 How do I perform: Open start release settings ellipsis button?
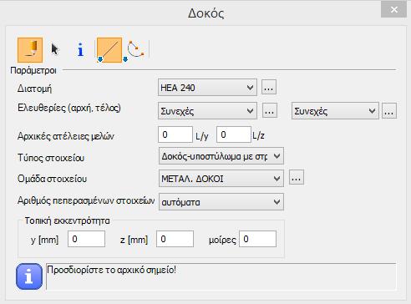pyautogui.click(x=270, y=111)
